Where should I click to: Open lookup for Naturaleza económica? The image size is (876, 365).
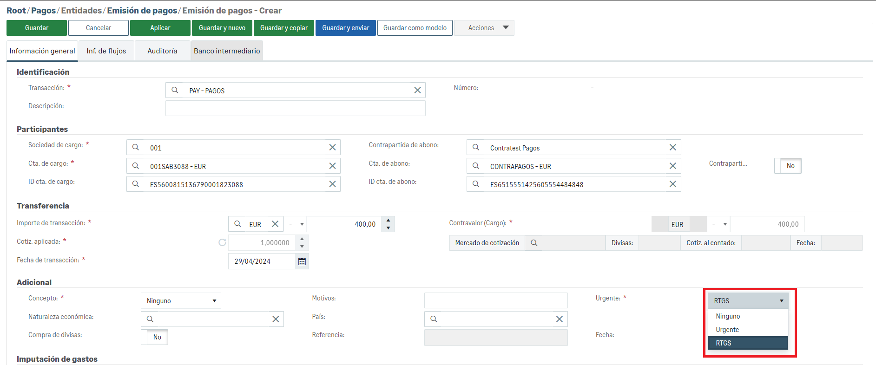coord(150,319)
